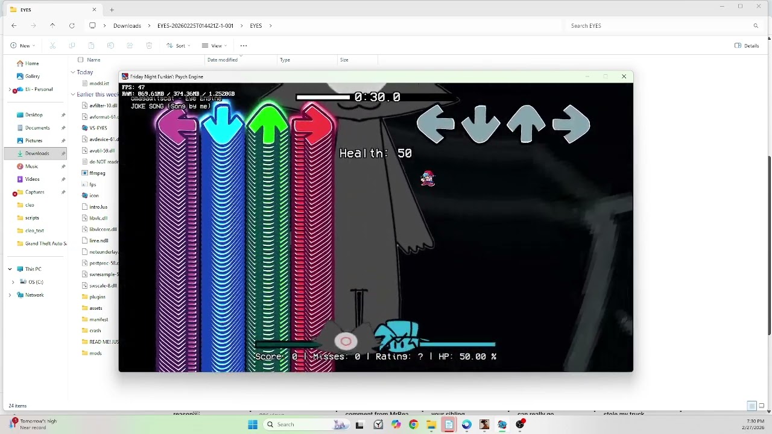Open the cleo_text folder in sidebar
772x434 pixels.
pos(30,230)
